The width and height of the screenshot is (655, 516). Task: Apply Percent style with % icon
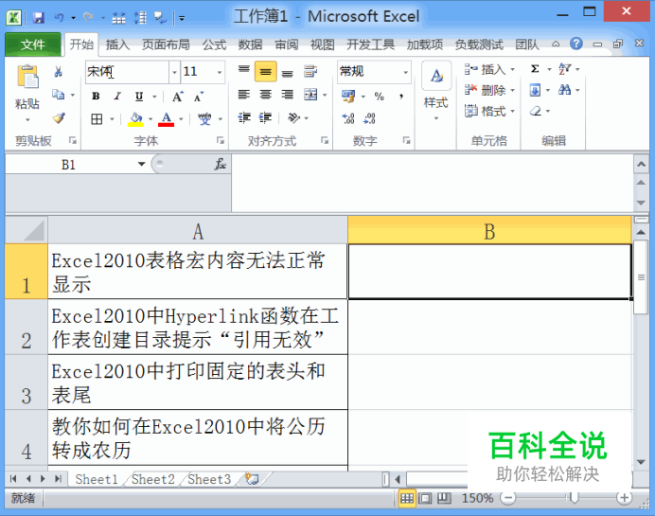[x=379, y=97]
